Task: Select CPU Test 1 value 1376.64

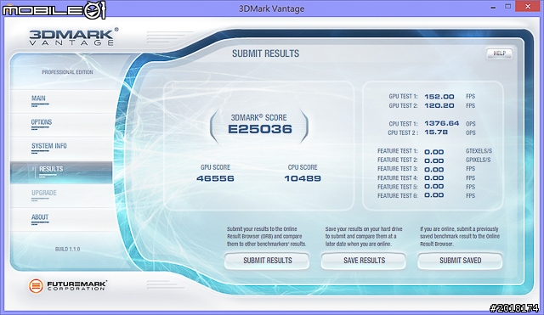Action: pos(442,123)
